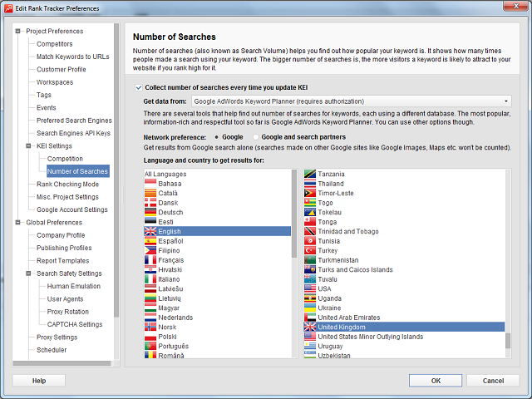
Task: Click the Uganda flag icon
Action: pyautogui.click(x=310, y=298)
